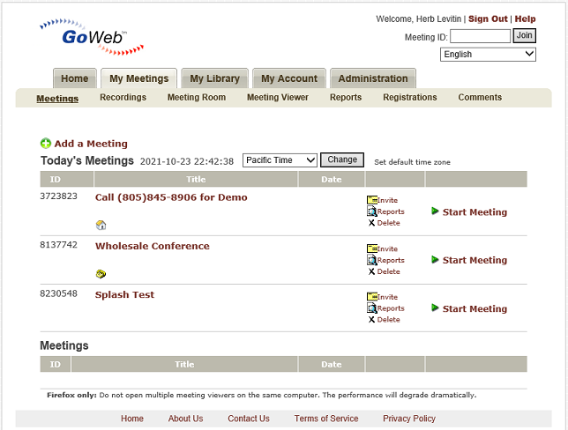Screen dimensions: 568x430
Task: Click Invite envelope icon for Splash Test
Action: [x=371, y=298]
